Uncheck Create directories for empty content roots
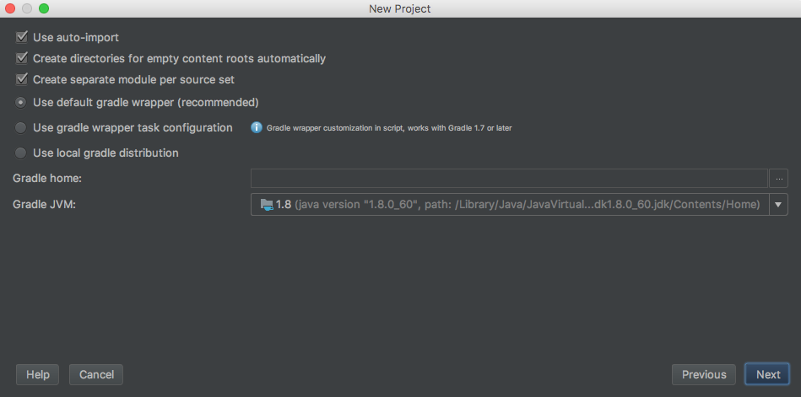Viewport: 801px width, 397px height. click(22, 59)
